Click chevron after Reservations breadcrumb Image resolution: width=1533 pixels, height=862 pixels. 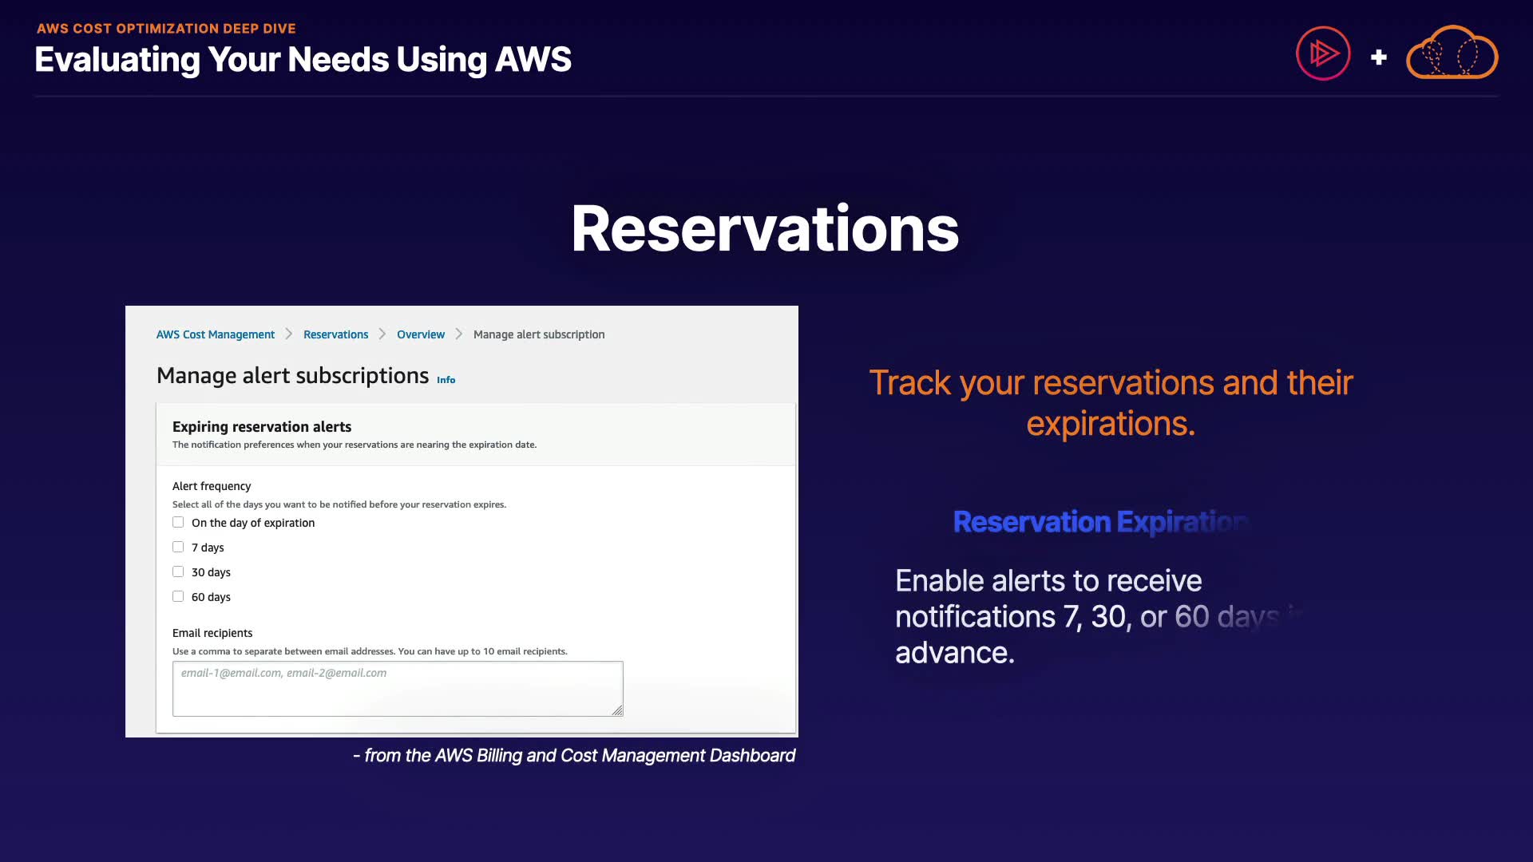(x=382, y=334)
